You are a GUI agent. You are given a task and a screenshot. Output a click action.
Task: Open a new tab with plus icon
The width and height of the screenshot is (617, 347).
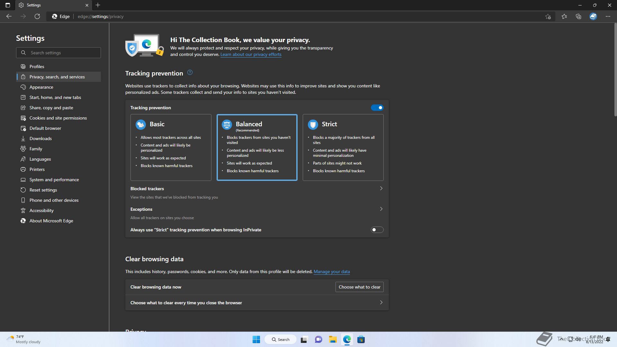[x=98, y=5]
